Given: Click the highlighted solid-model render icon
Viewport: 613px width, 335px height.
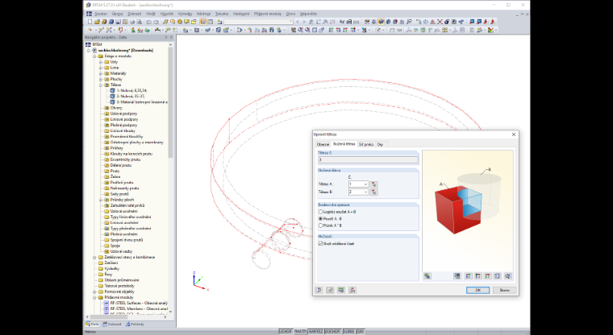Looking at the screenshot, I should coord(382,22).
